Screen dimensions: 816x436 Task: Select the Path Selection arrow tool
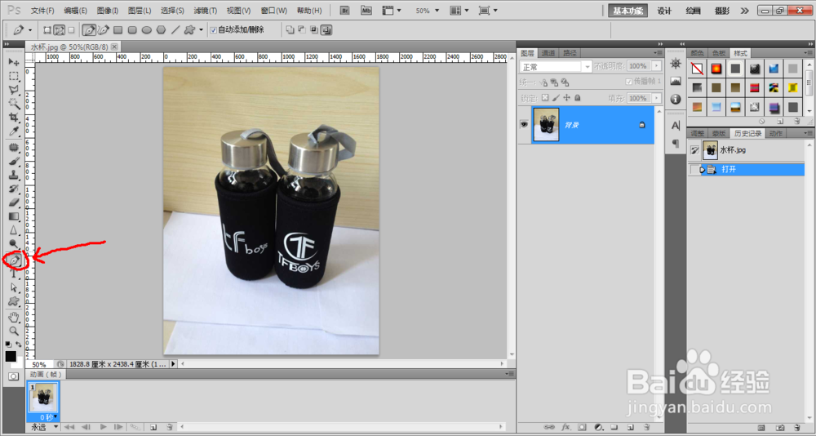[x=14, y=287]
